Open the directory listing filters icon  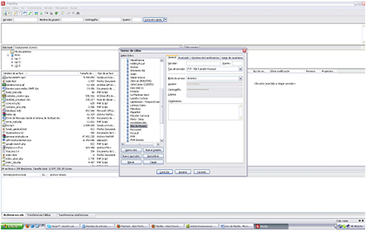pyautogui.click(x=63, y=13)
